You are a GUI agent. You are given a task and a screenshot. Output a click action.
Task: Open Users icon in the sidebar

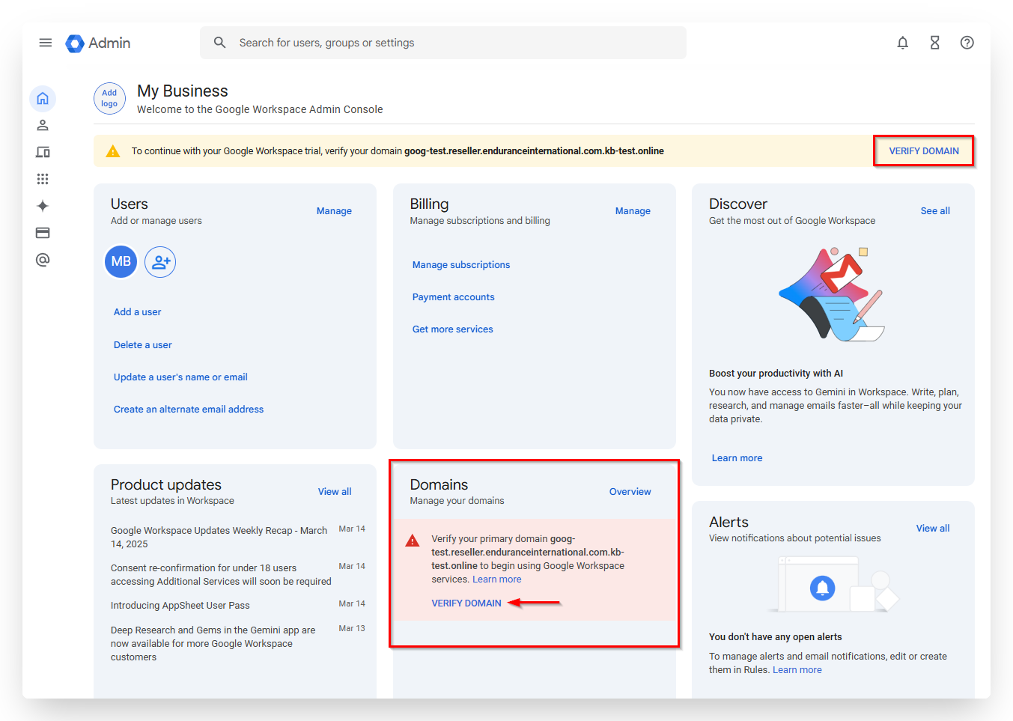43,125
